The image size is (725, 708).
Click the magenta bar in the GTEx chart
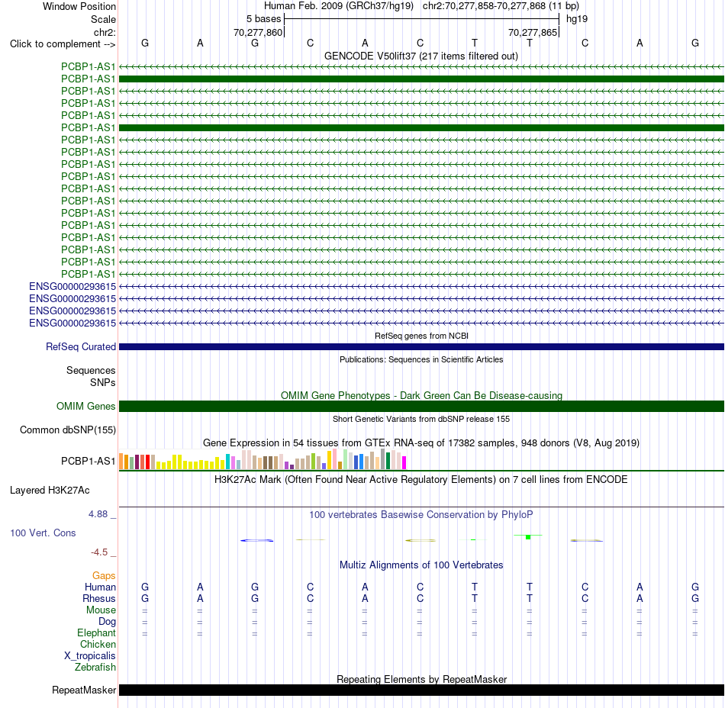coord(404,462)
